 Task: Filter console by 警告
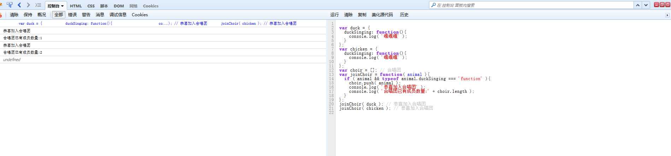[86, 15]
